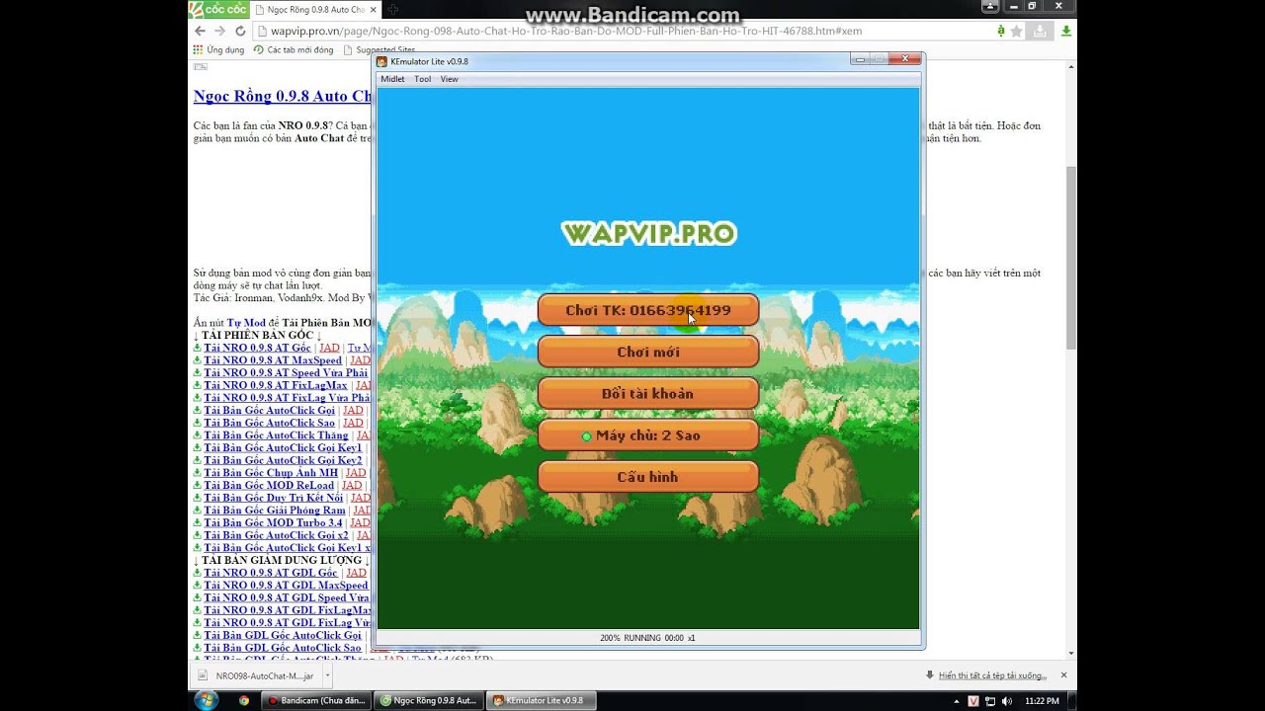Close the KEmulator Lite window
Image resolution: width=1265 pixels, height=711 pixels.
point(903,59)
